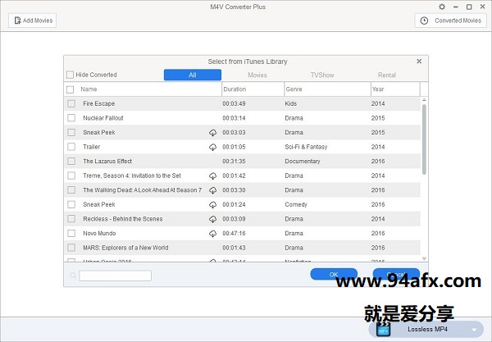Sort by the Year column header

click(378, 89)
